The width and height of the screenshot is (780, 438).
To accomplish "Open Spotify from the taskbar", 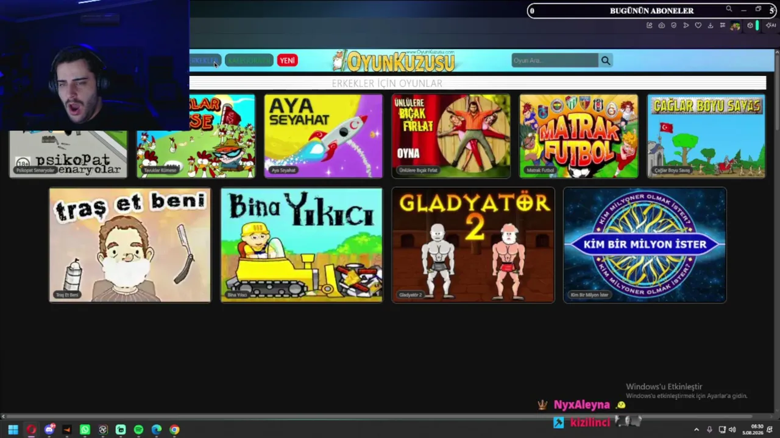I will point(138,429).
